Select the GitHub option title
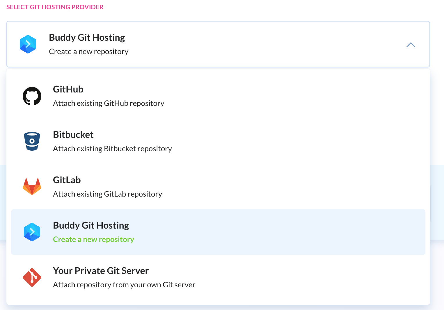 coord(68,89)
